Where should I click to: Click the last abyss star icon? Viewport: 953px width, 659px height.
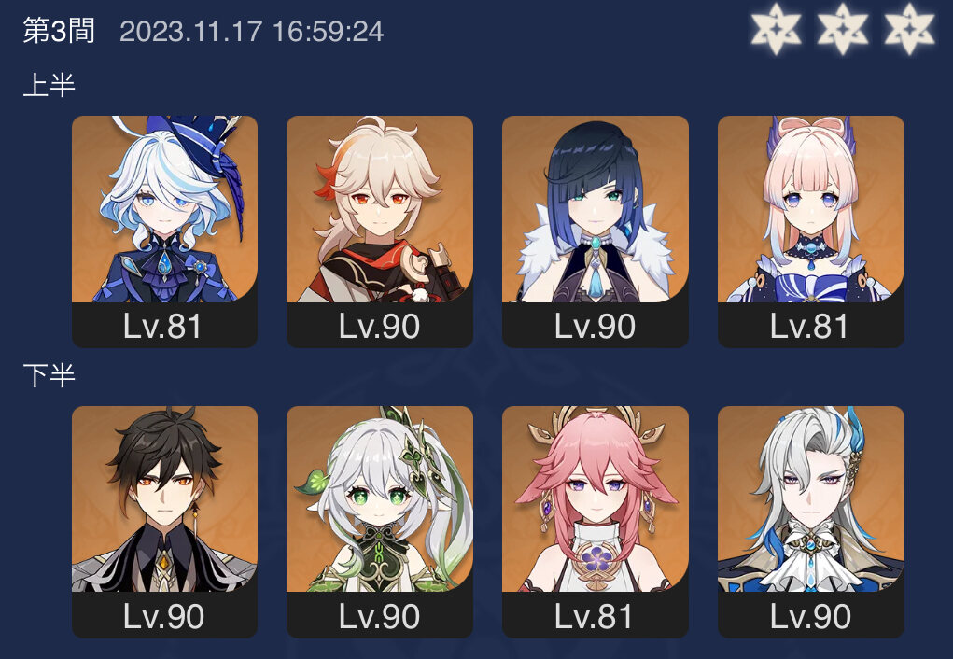click(x=909, y=29)
